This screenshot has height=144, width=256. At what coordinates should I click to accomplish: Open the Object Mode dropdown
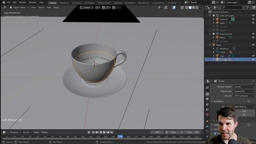(19, 8)
